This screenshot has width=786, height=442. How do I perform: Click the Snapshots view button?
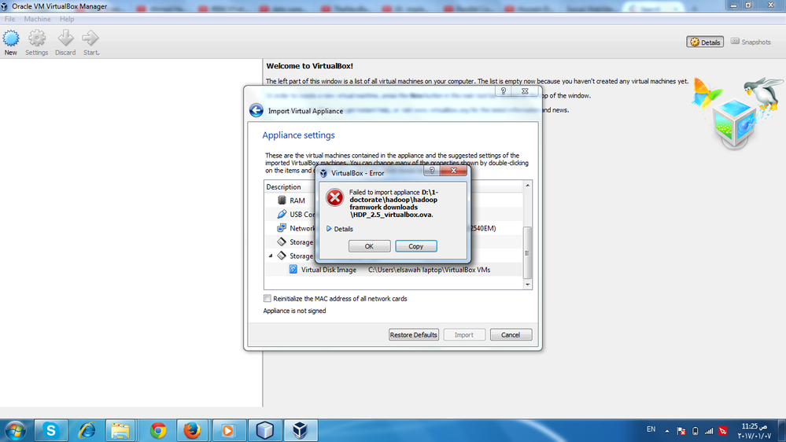pyautogui.click(x=751, y=42)
